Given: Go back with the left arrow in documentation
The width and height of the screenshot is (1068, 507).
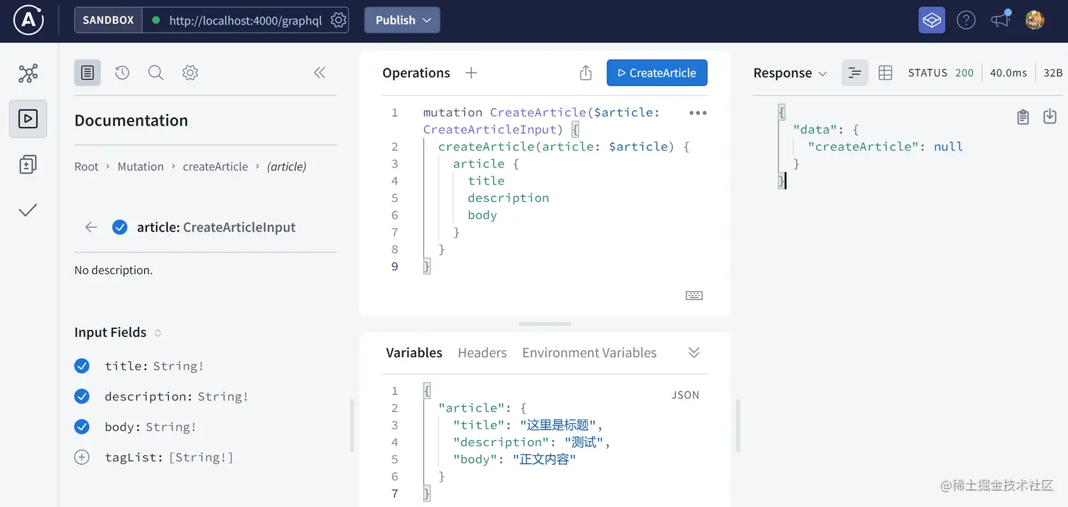Looking at the screenshot, I should (91, 227).
